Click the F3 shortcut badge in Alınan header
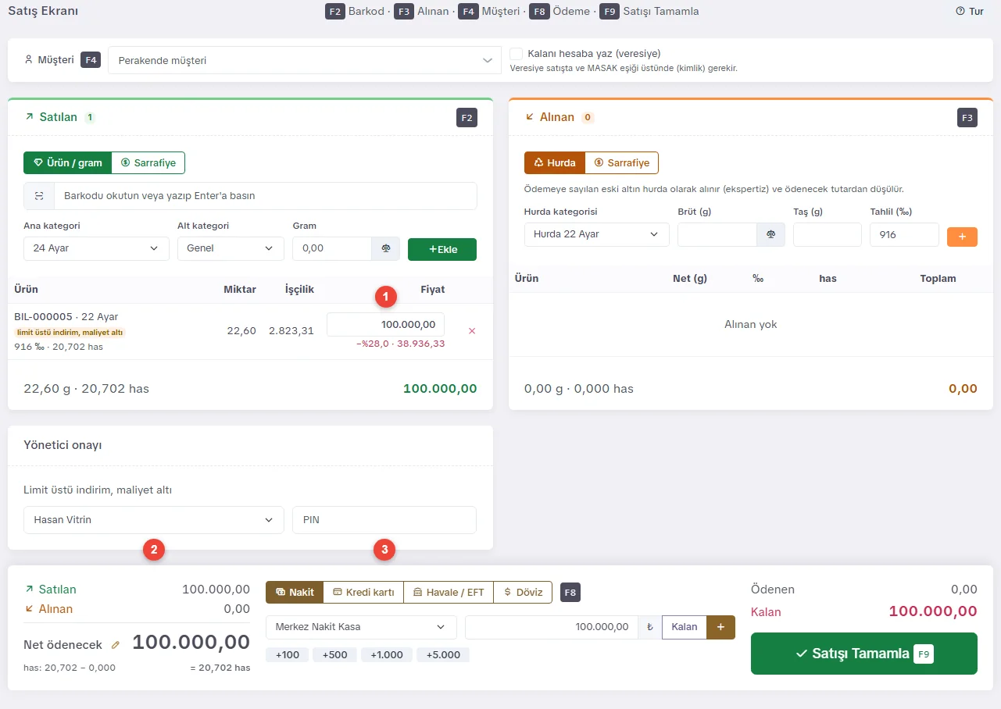The image size is (1001, 709). pyautogui.click(x=967, y=118)
